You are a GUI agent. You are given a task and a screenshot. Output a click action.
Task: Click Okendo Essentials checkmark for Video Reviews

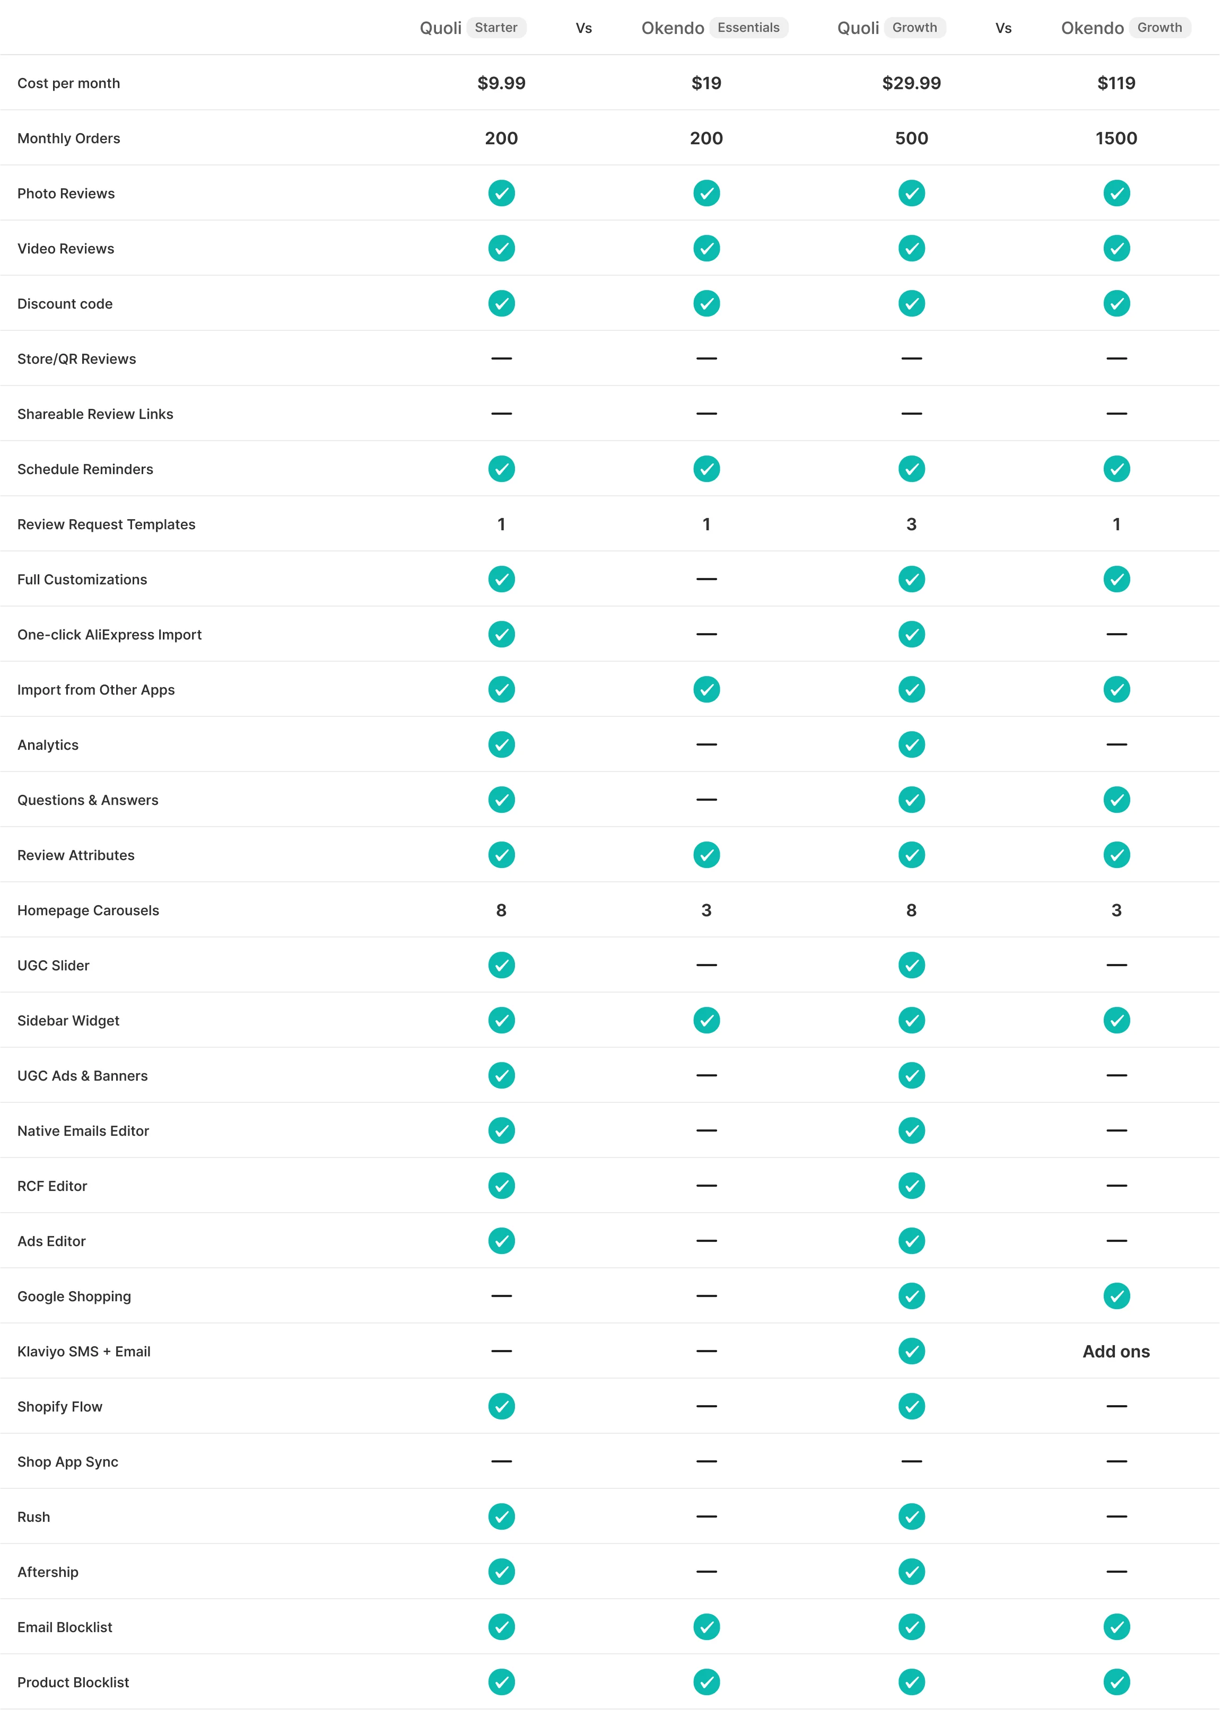click(706, 248)
